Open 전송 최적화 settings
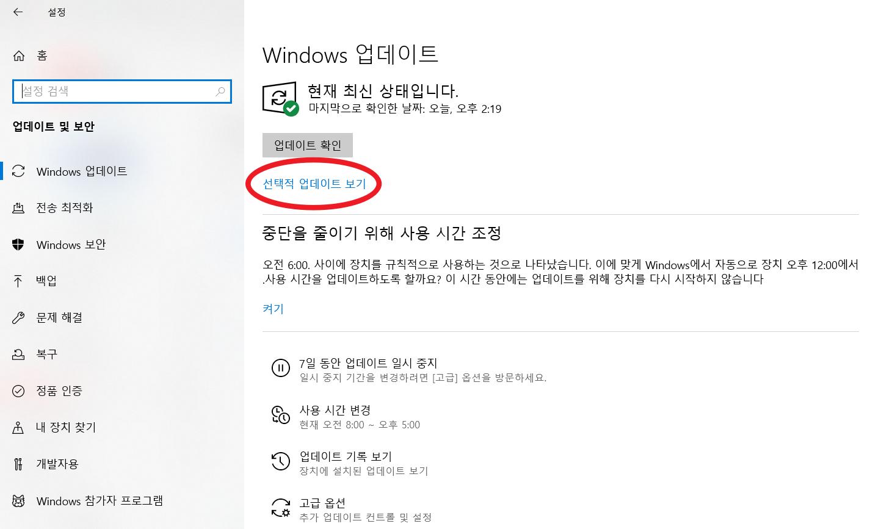Image resolution: width=873 pixels, height=529 pixels. [x=65, y=208]
